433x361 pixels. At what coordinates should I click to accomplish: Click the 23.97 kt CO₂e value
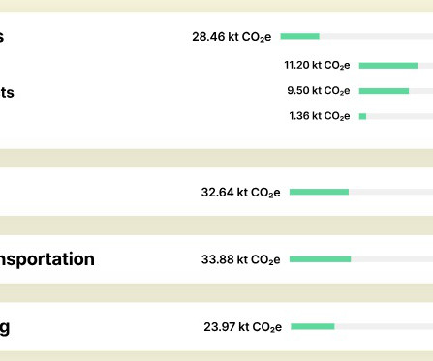(x=243, y=327)
